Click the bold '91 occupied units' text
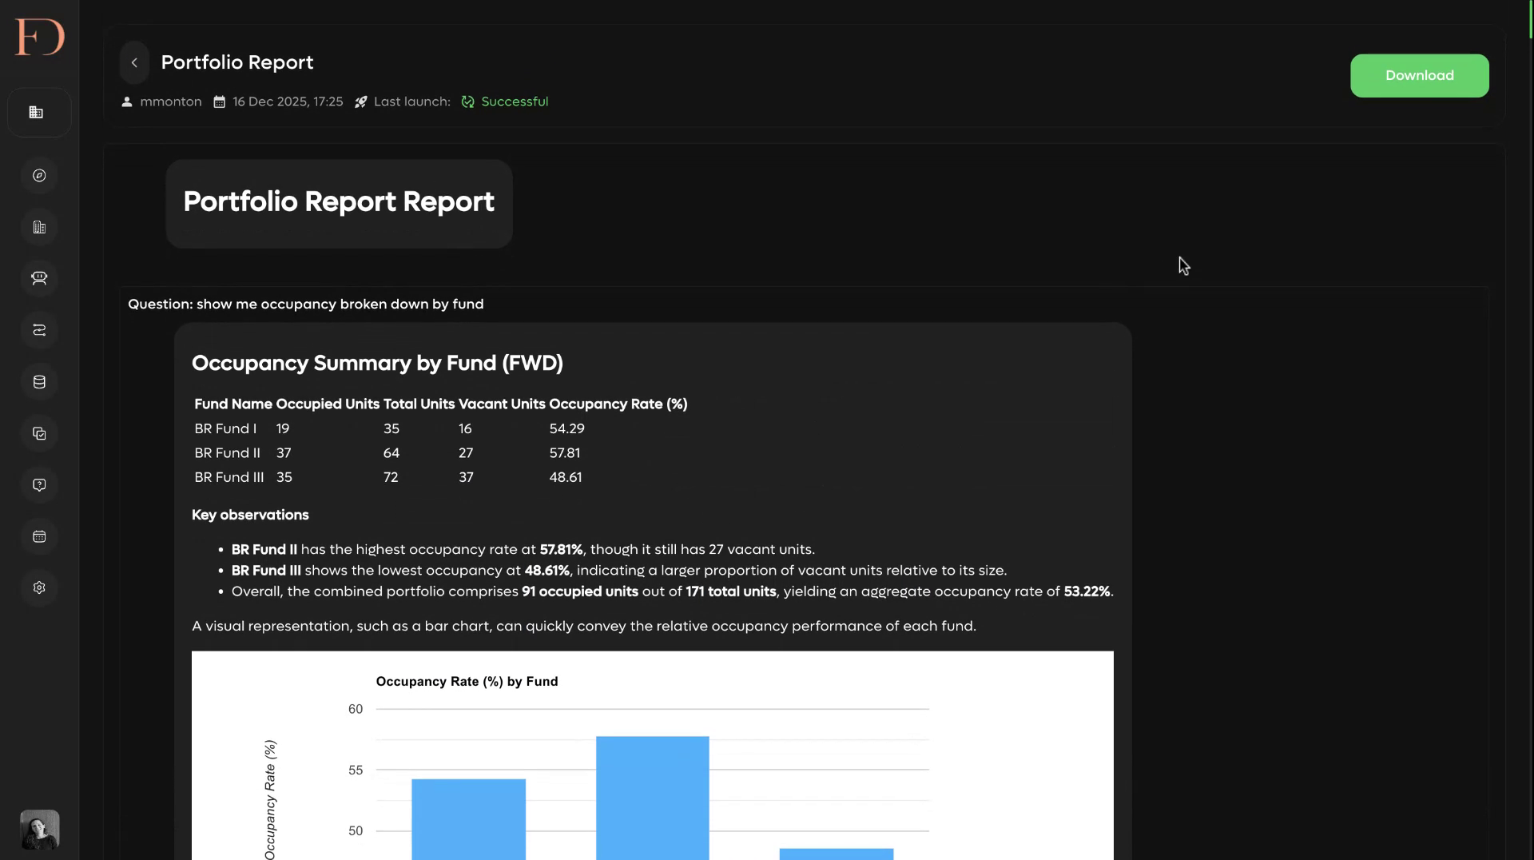This screenshot has width=1534, height=860. (579, 592)
